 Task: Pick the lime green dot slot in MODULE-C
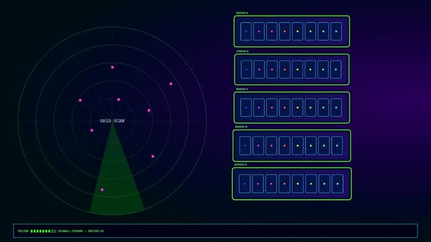coord(311,108)
